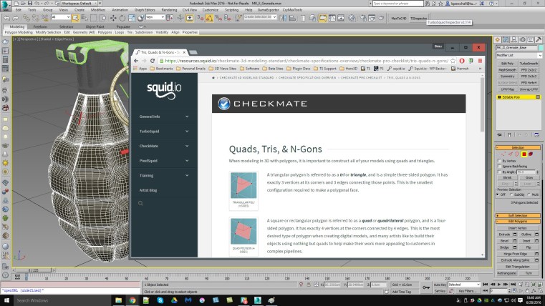
Task: Click the Mirror tool icon
Action: (x=283, y=18)
